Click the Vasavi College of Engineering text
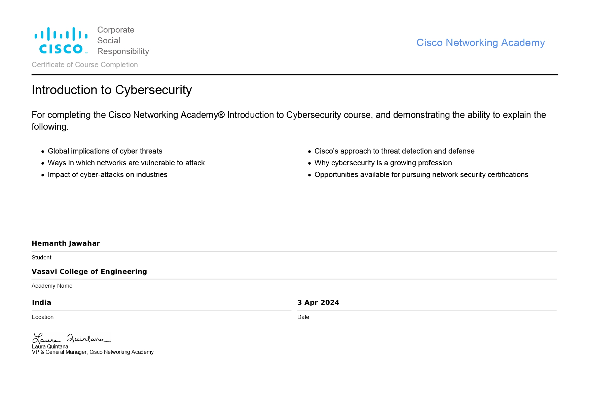The height and width of the screenshot is (417, 590). click(89, 272)
